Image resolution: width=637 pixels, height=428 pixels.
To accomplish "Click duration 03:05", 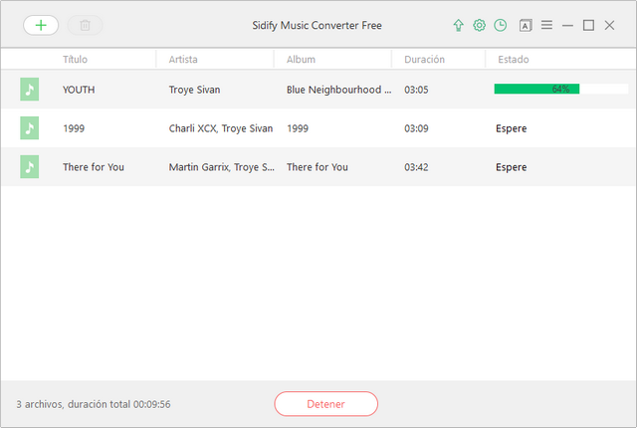I will (416, 90).
